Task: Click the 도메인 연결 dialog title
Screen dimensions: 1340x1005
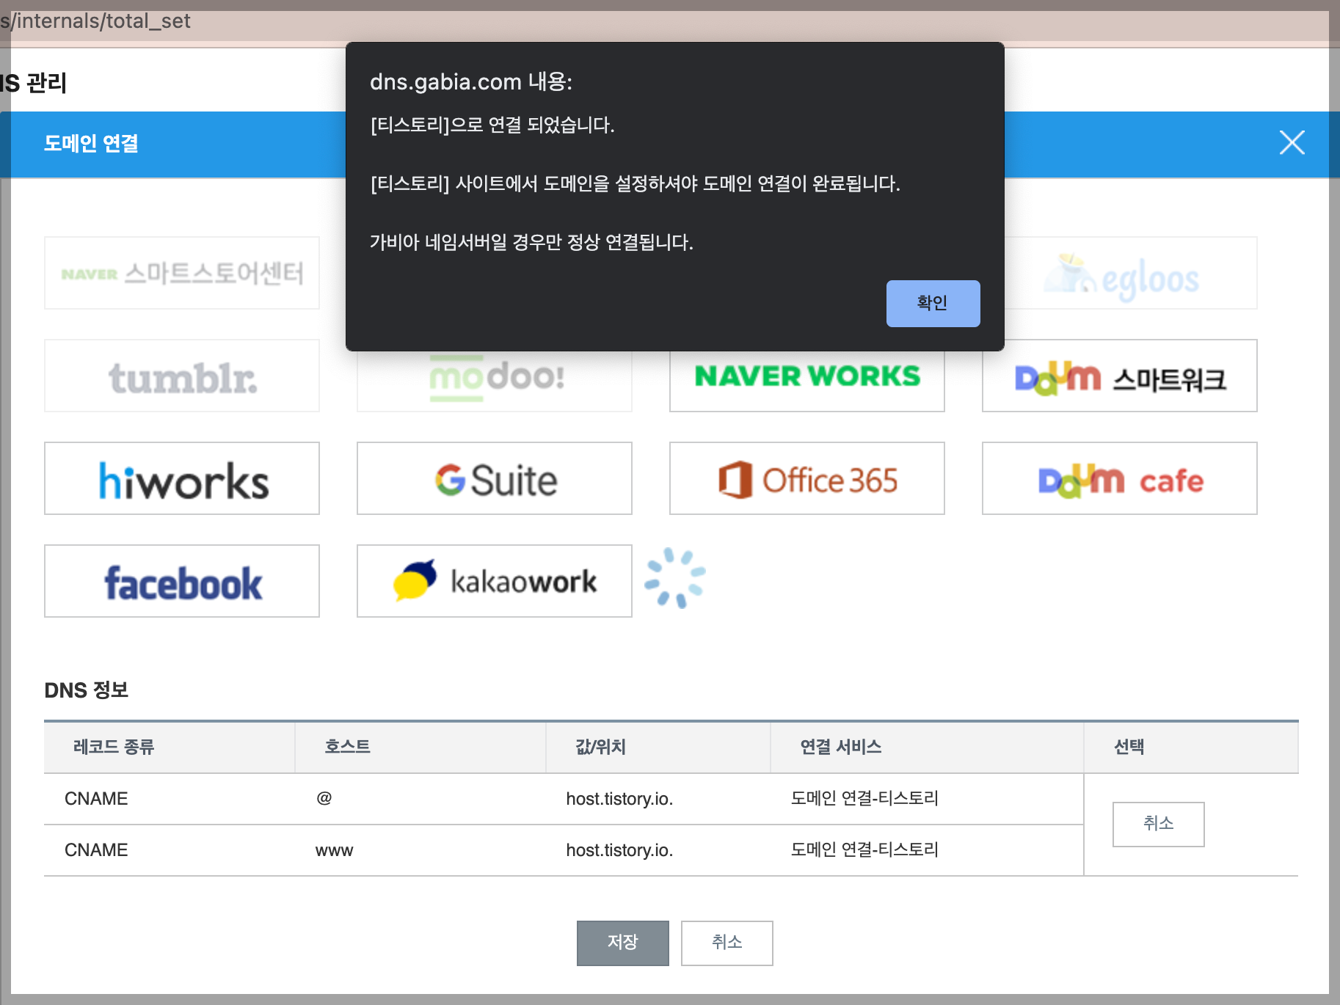Action: [91, 143]
